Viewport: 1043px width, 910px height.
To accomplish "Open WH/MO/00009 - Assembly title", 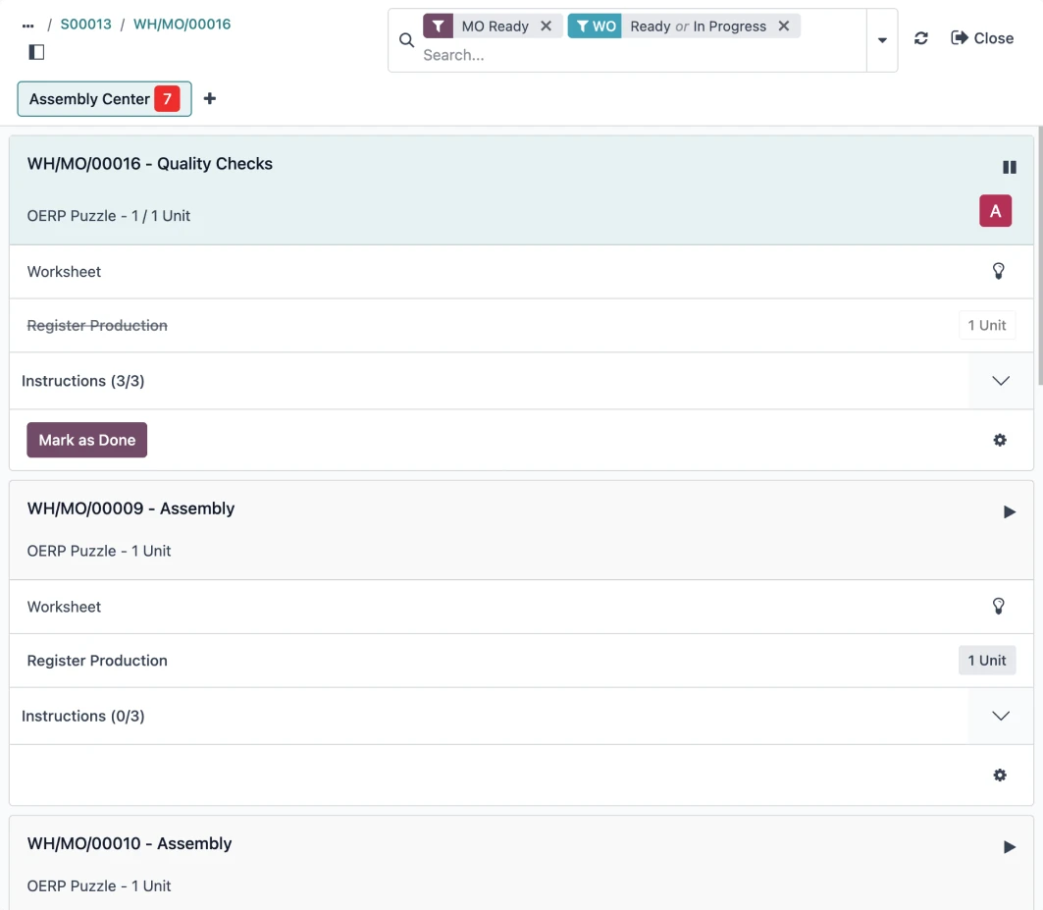I will 130,509.
